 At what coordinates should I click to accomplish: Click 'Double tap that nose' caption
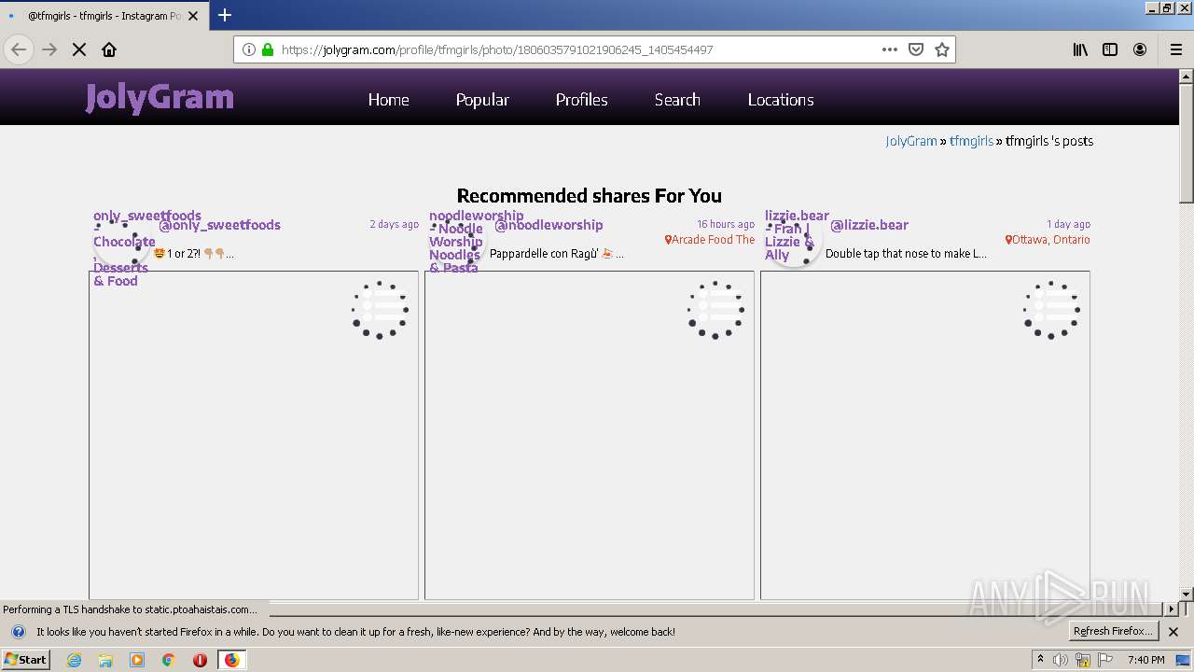coord(906,254)
